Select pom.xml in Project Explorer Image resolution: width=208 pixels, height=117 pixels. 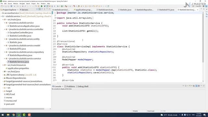pyautogui.click(x=10, y=104)
